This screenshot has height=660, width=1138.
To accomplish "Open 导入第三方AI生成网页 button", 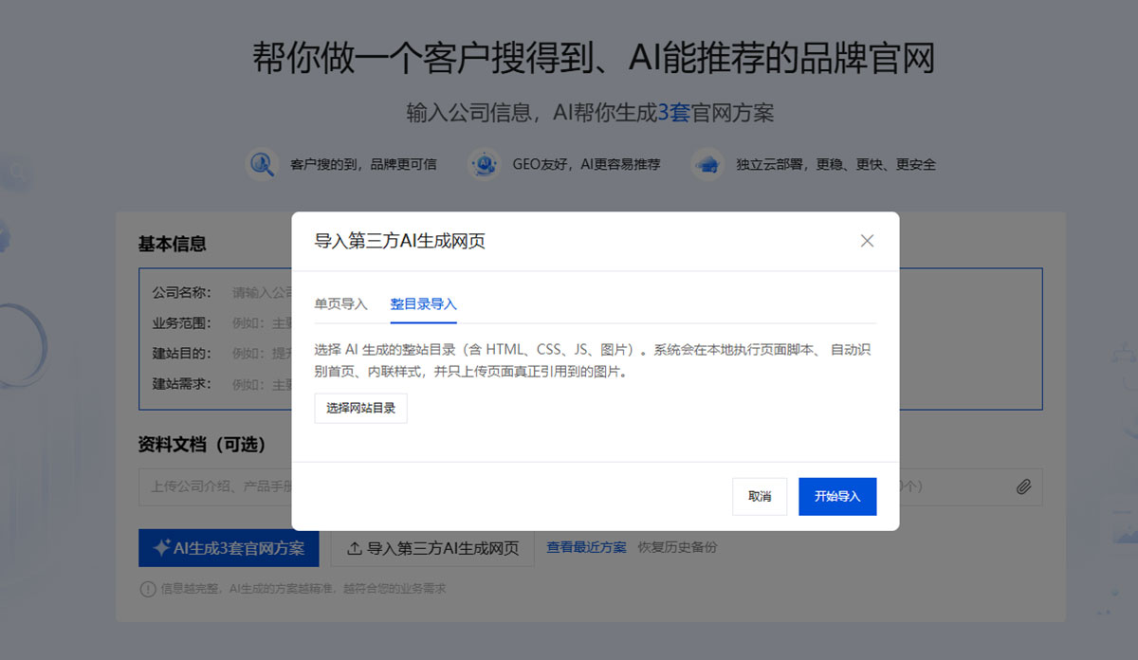I will tap(432, 548).
